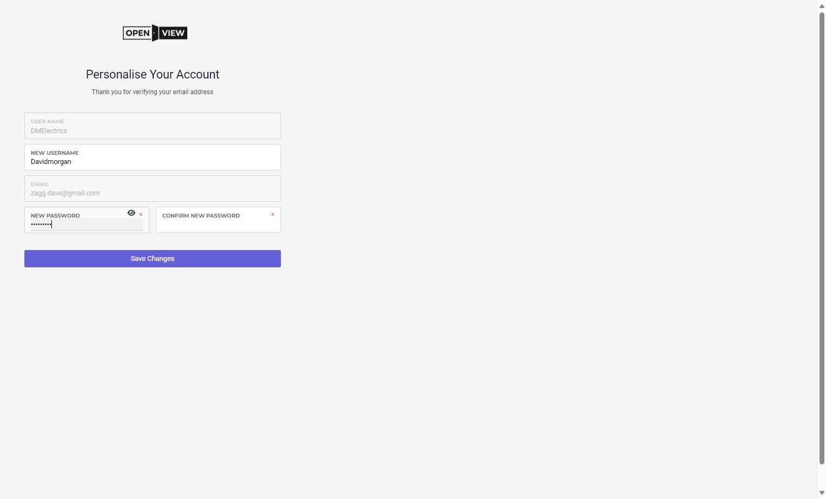This screenshot has height=499, width=826.
Task: Click the vertical scrollbar thumb
Action: tap(821, 238)
